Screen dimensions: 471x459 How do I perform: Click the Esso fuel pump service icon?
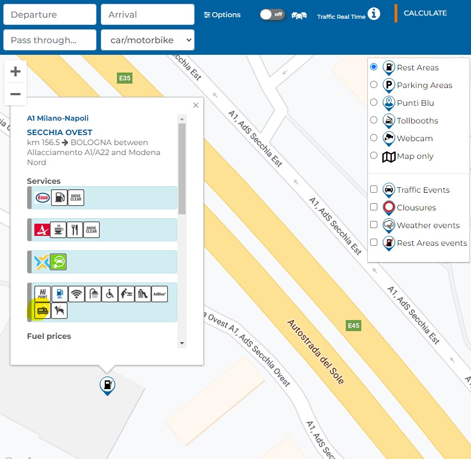pos(59,198)
